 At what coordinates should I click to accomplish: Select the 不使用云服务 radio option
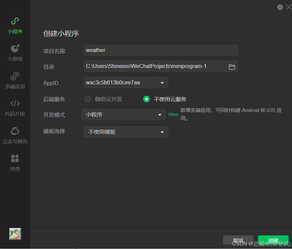click(147, 99)
